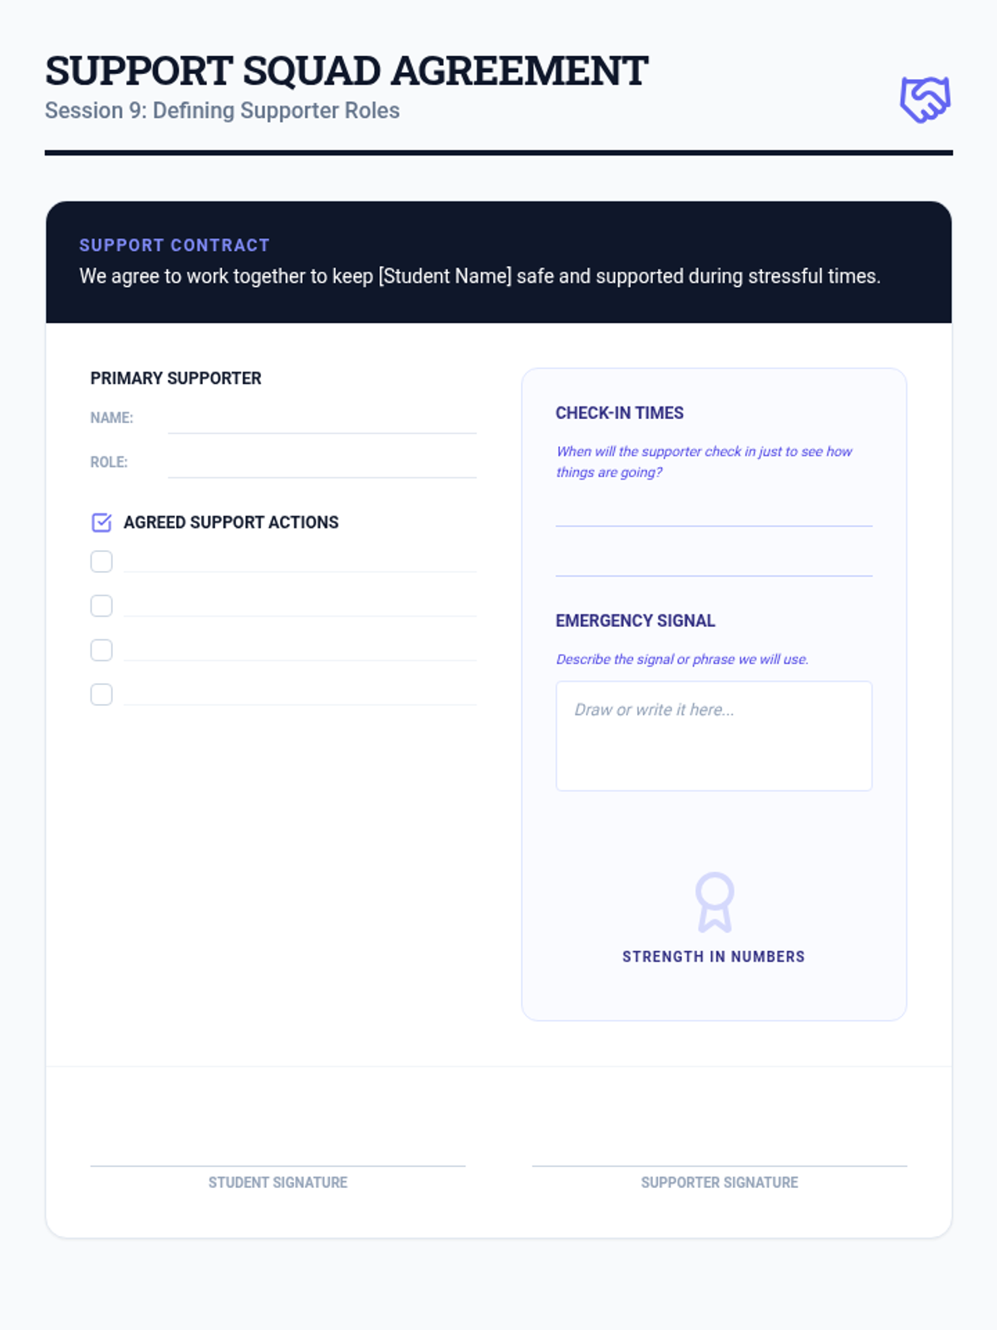This screenshot has height=1330, width=997.
Task: Click the handshake icon in the header
Action: 925,100
